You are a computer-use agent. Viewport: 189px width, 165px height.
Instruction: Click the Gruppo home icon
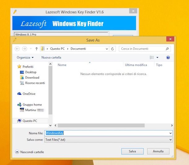pyautogui.click(x=19, y=105)
